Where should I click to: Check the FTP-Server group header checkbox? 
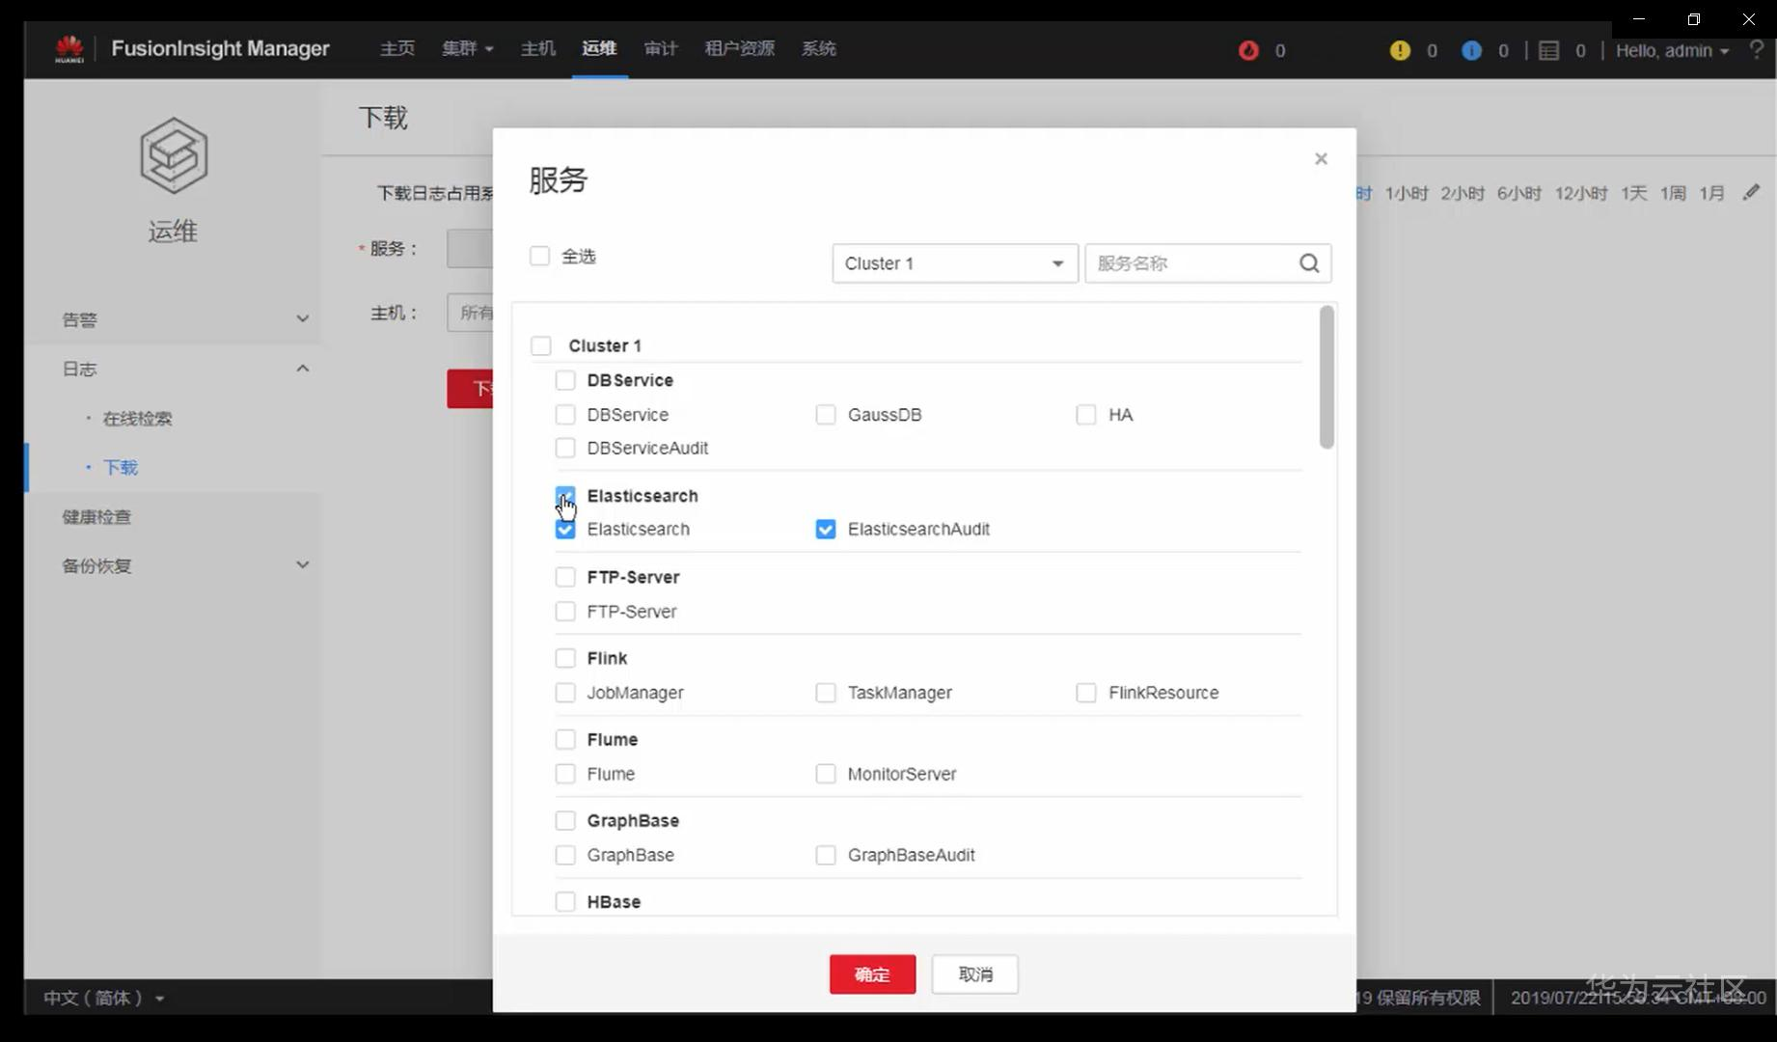(x=565, y=577)
